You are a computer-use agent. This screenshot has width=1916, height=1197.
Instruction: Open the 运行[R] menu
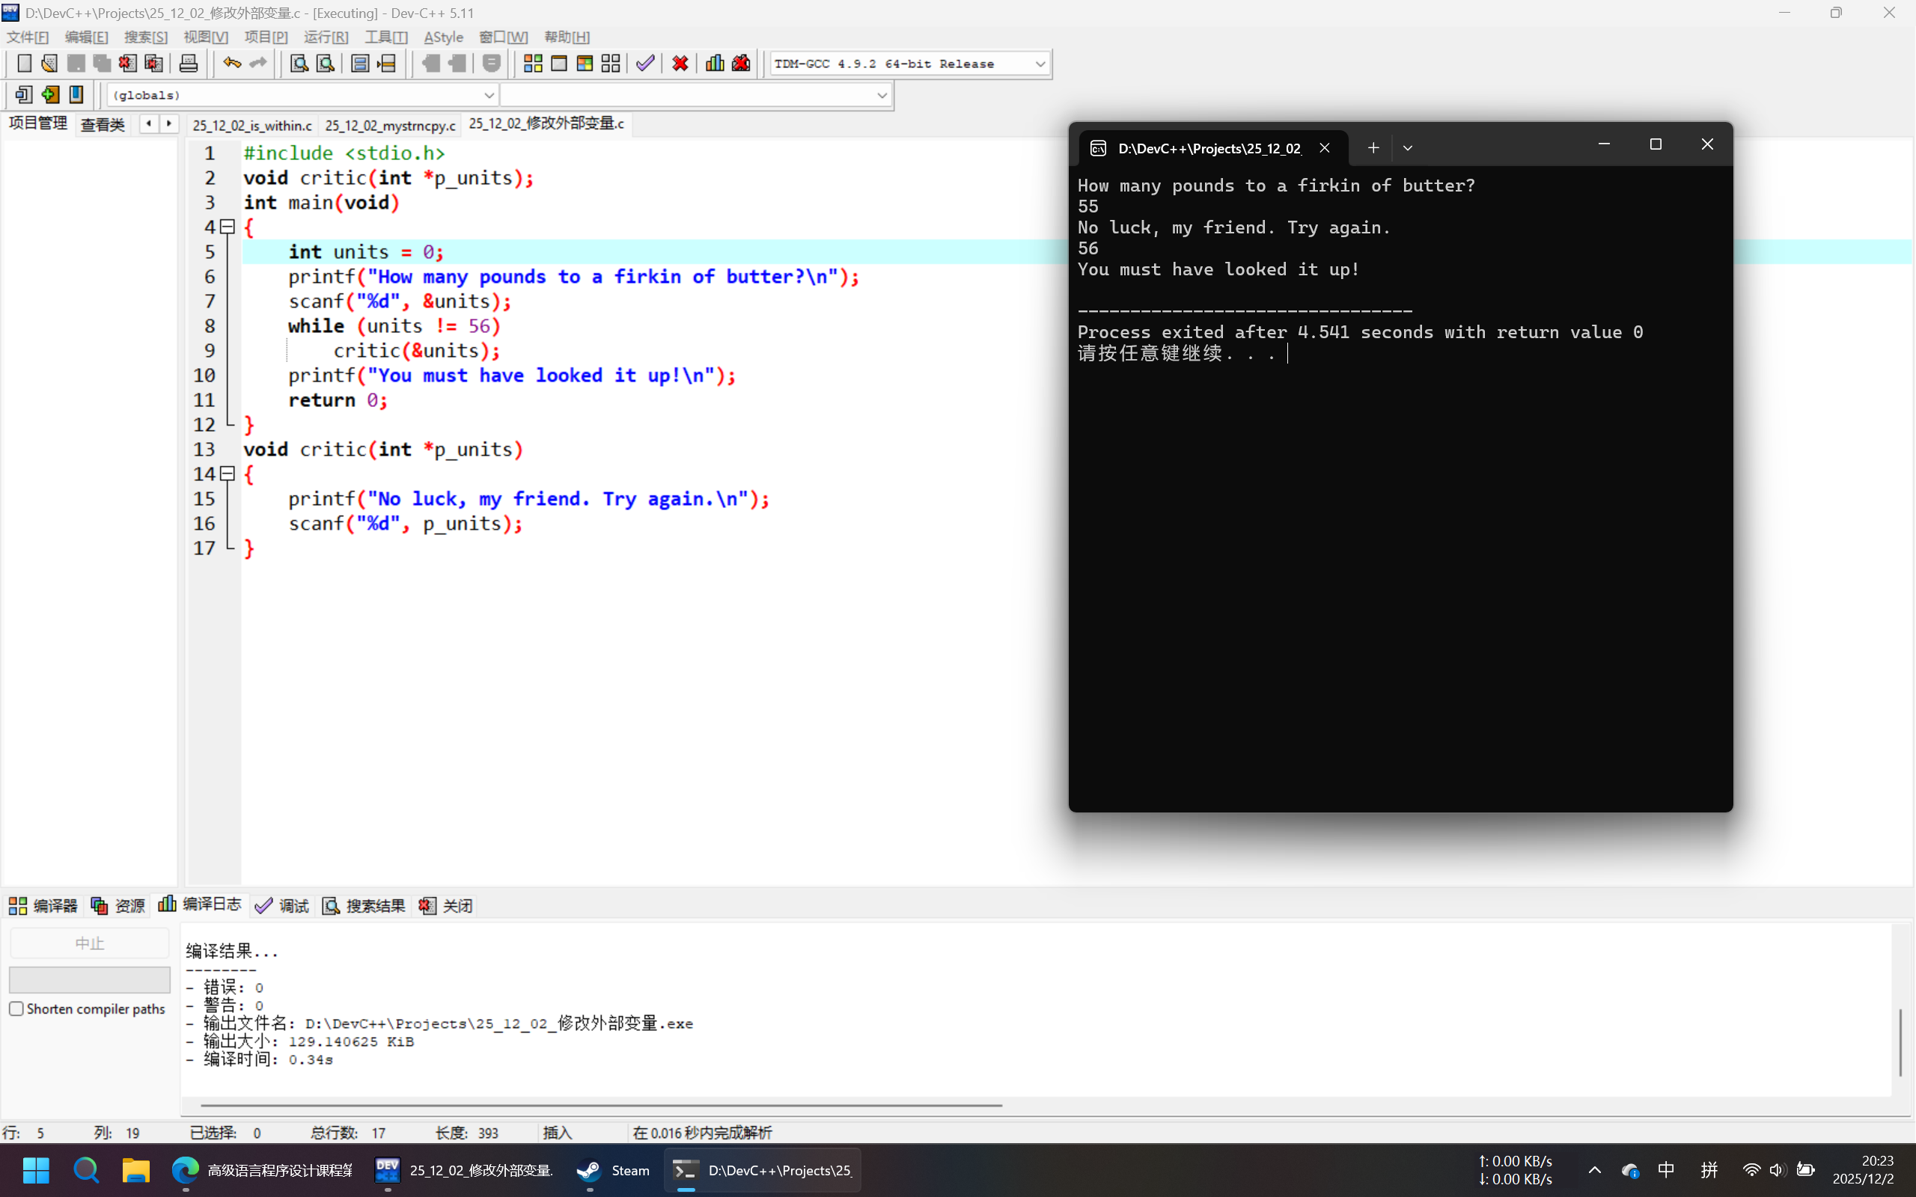[326, 37]
